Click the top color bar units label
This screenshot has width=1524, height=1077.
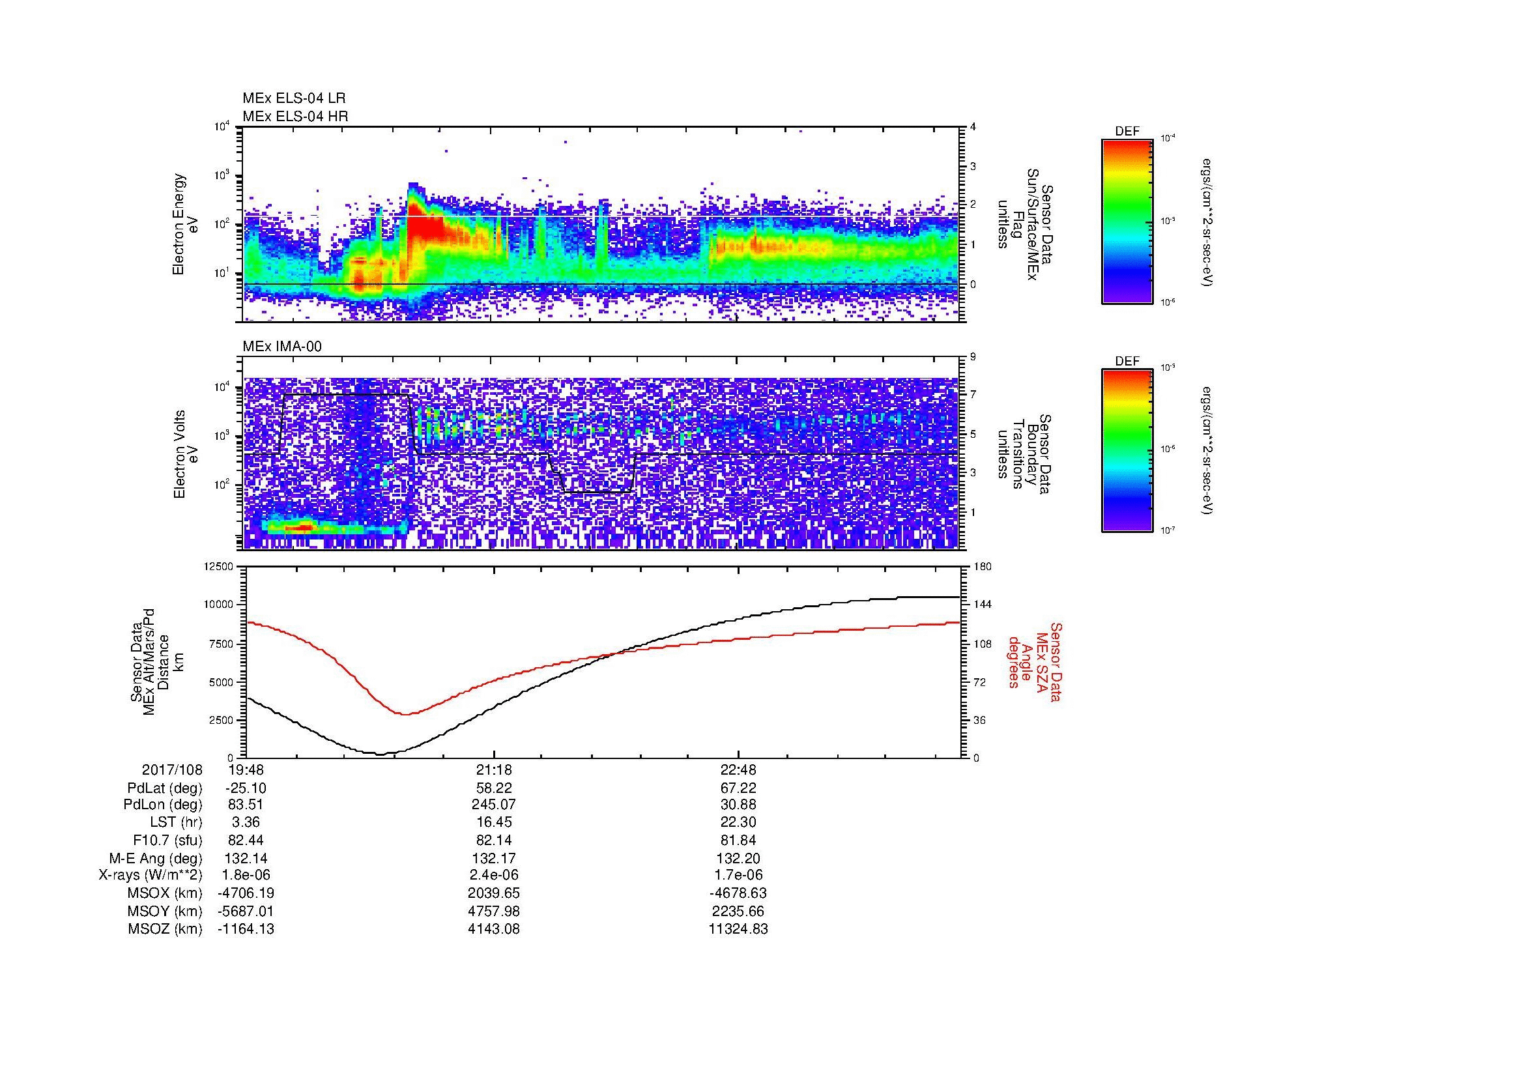pos(1208,222)
